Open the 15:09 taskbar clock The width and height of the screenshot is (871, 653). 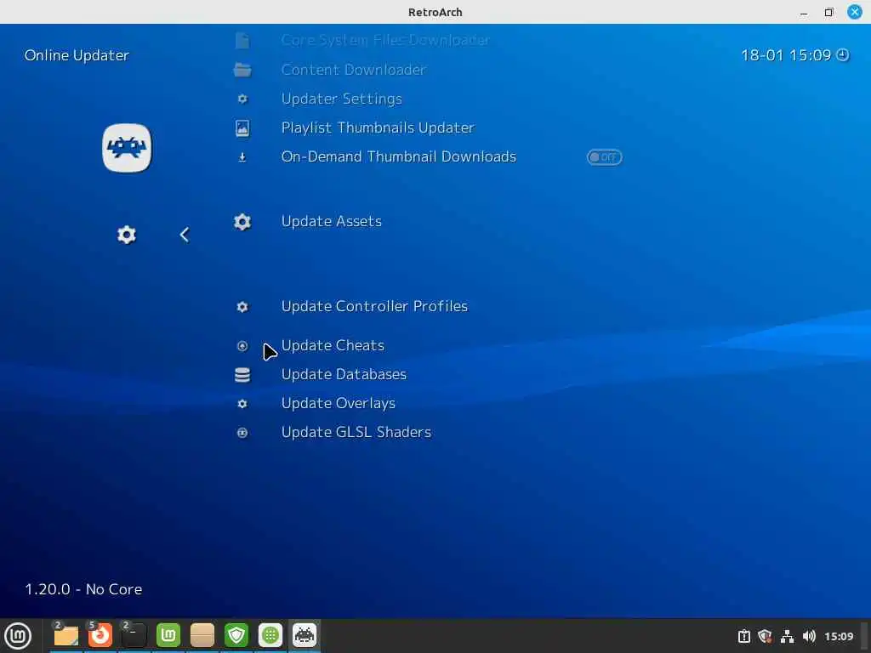click(839, 636)
